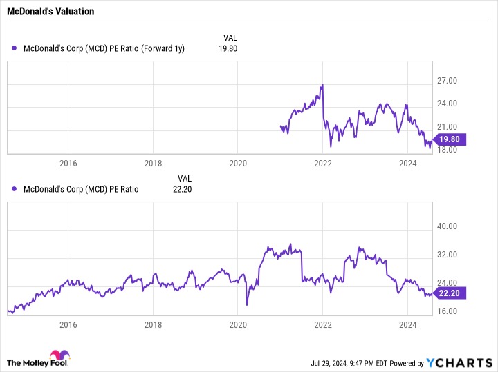Click the 27.00 y-axis label

coord(447,81)
